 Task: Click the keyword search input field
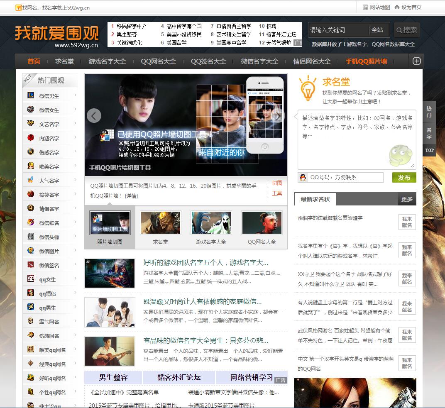click(338, 30)
